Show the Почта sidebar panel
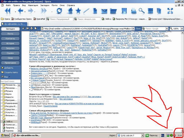This screenshot has height=138, width=184. tap(10, 34)
